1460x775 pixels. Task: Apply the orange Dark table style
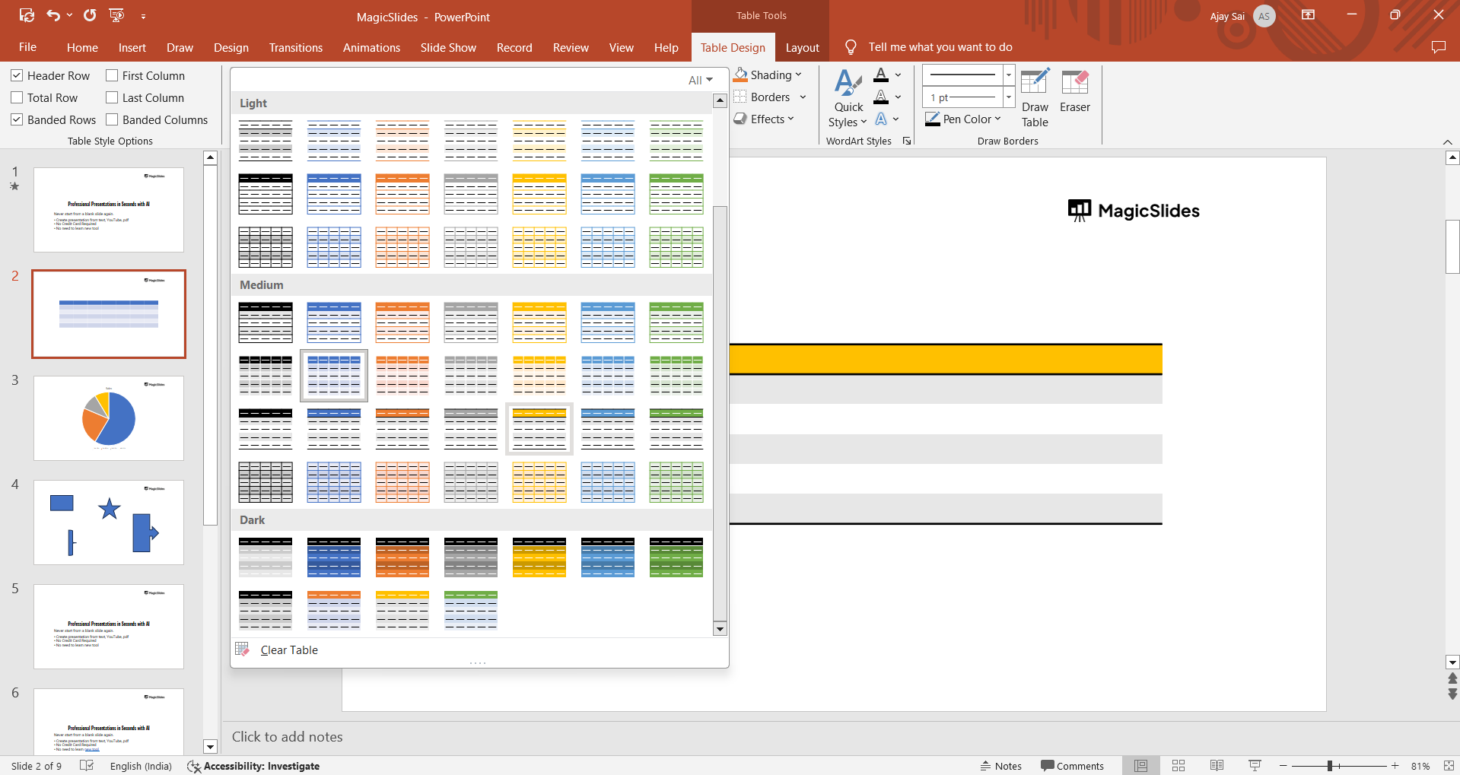402,557
